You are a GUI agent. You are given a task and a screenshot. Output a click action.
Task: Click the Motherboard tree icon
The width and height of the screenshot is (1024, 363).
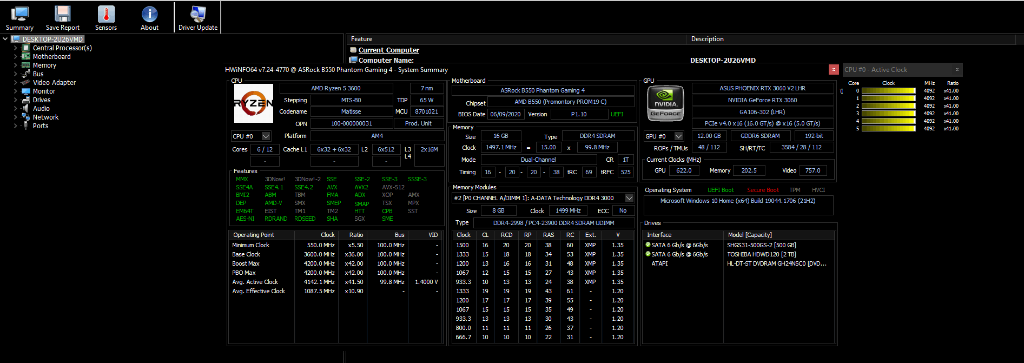pyautogui.click(x=25, y=56)
